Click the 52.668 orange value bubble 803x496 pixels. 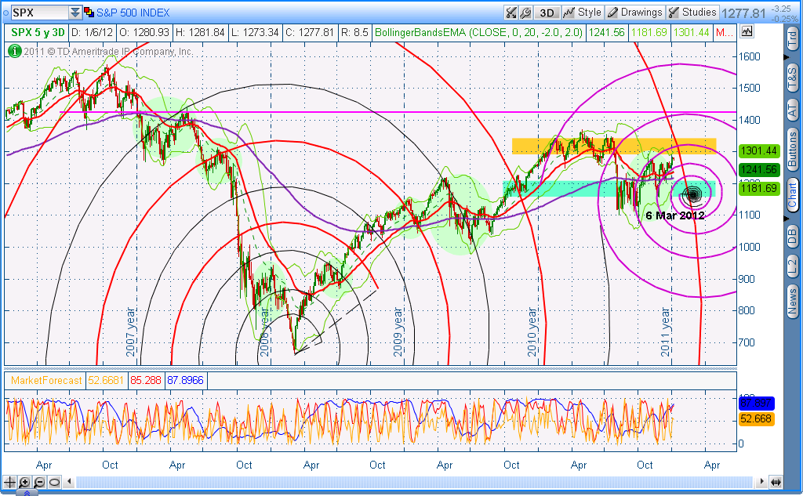[757, 418]
